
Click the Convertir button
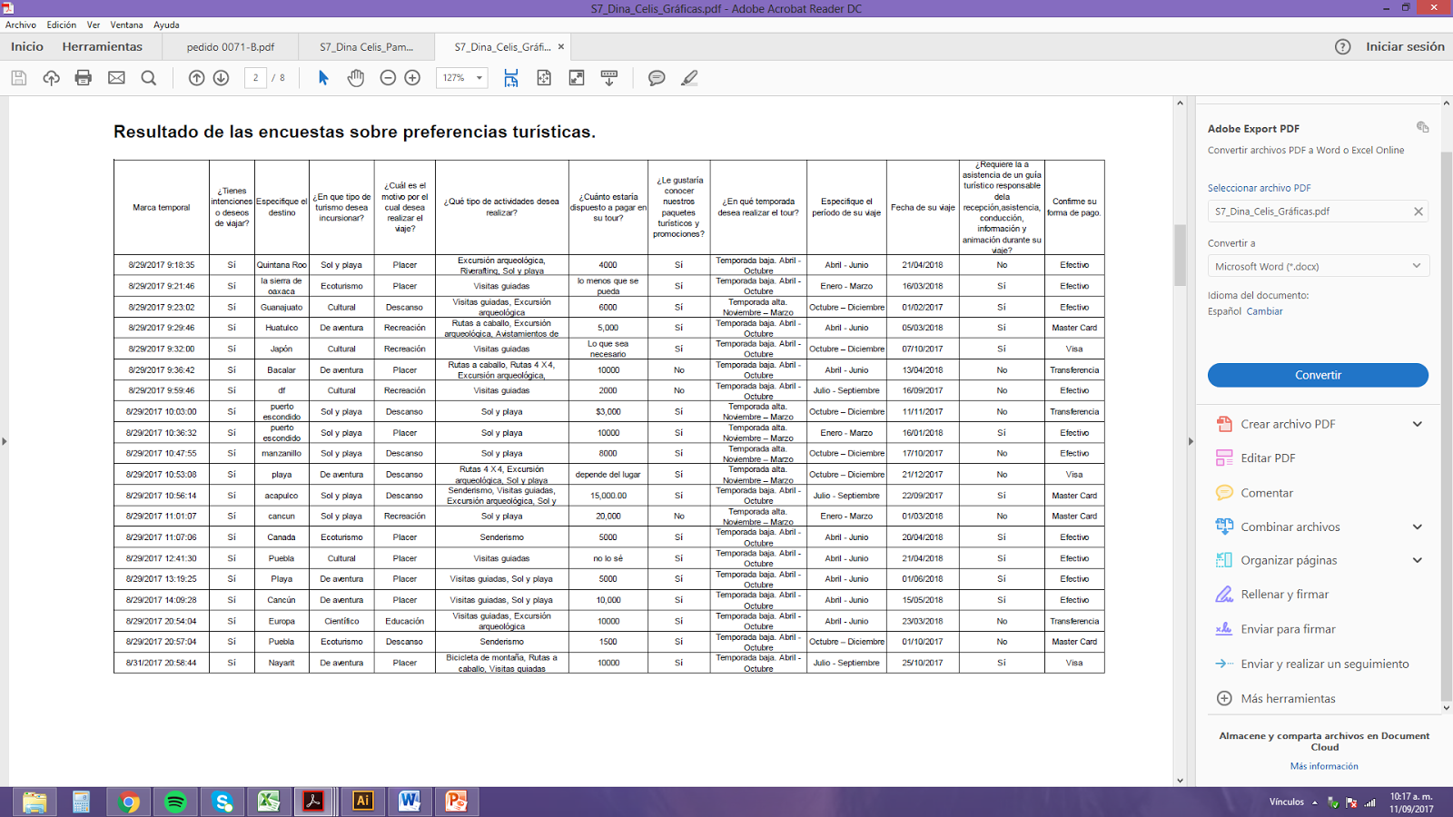click(1318, 375)
